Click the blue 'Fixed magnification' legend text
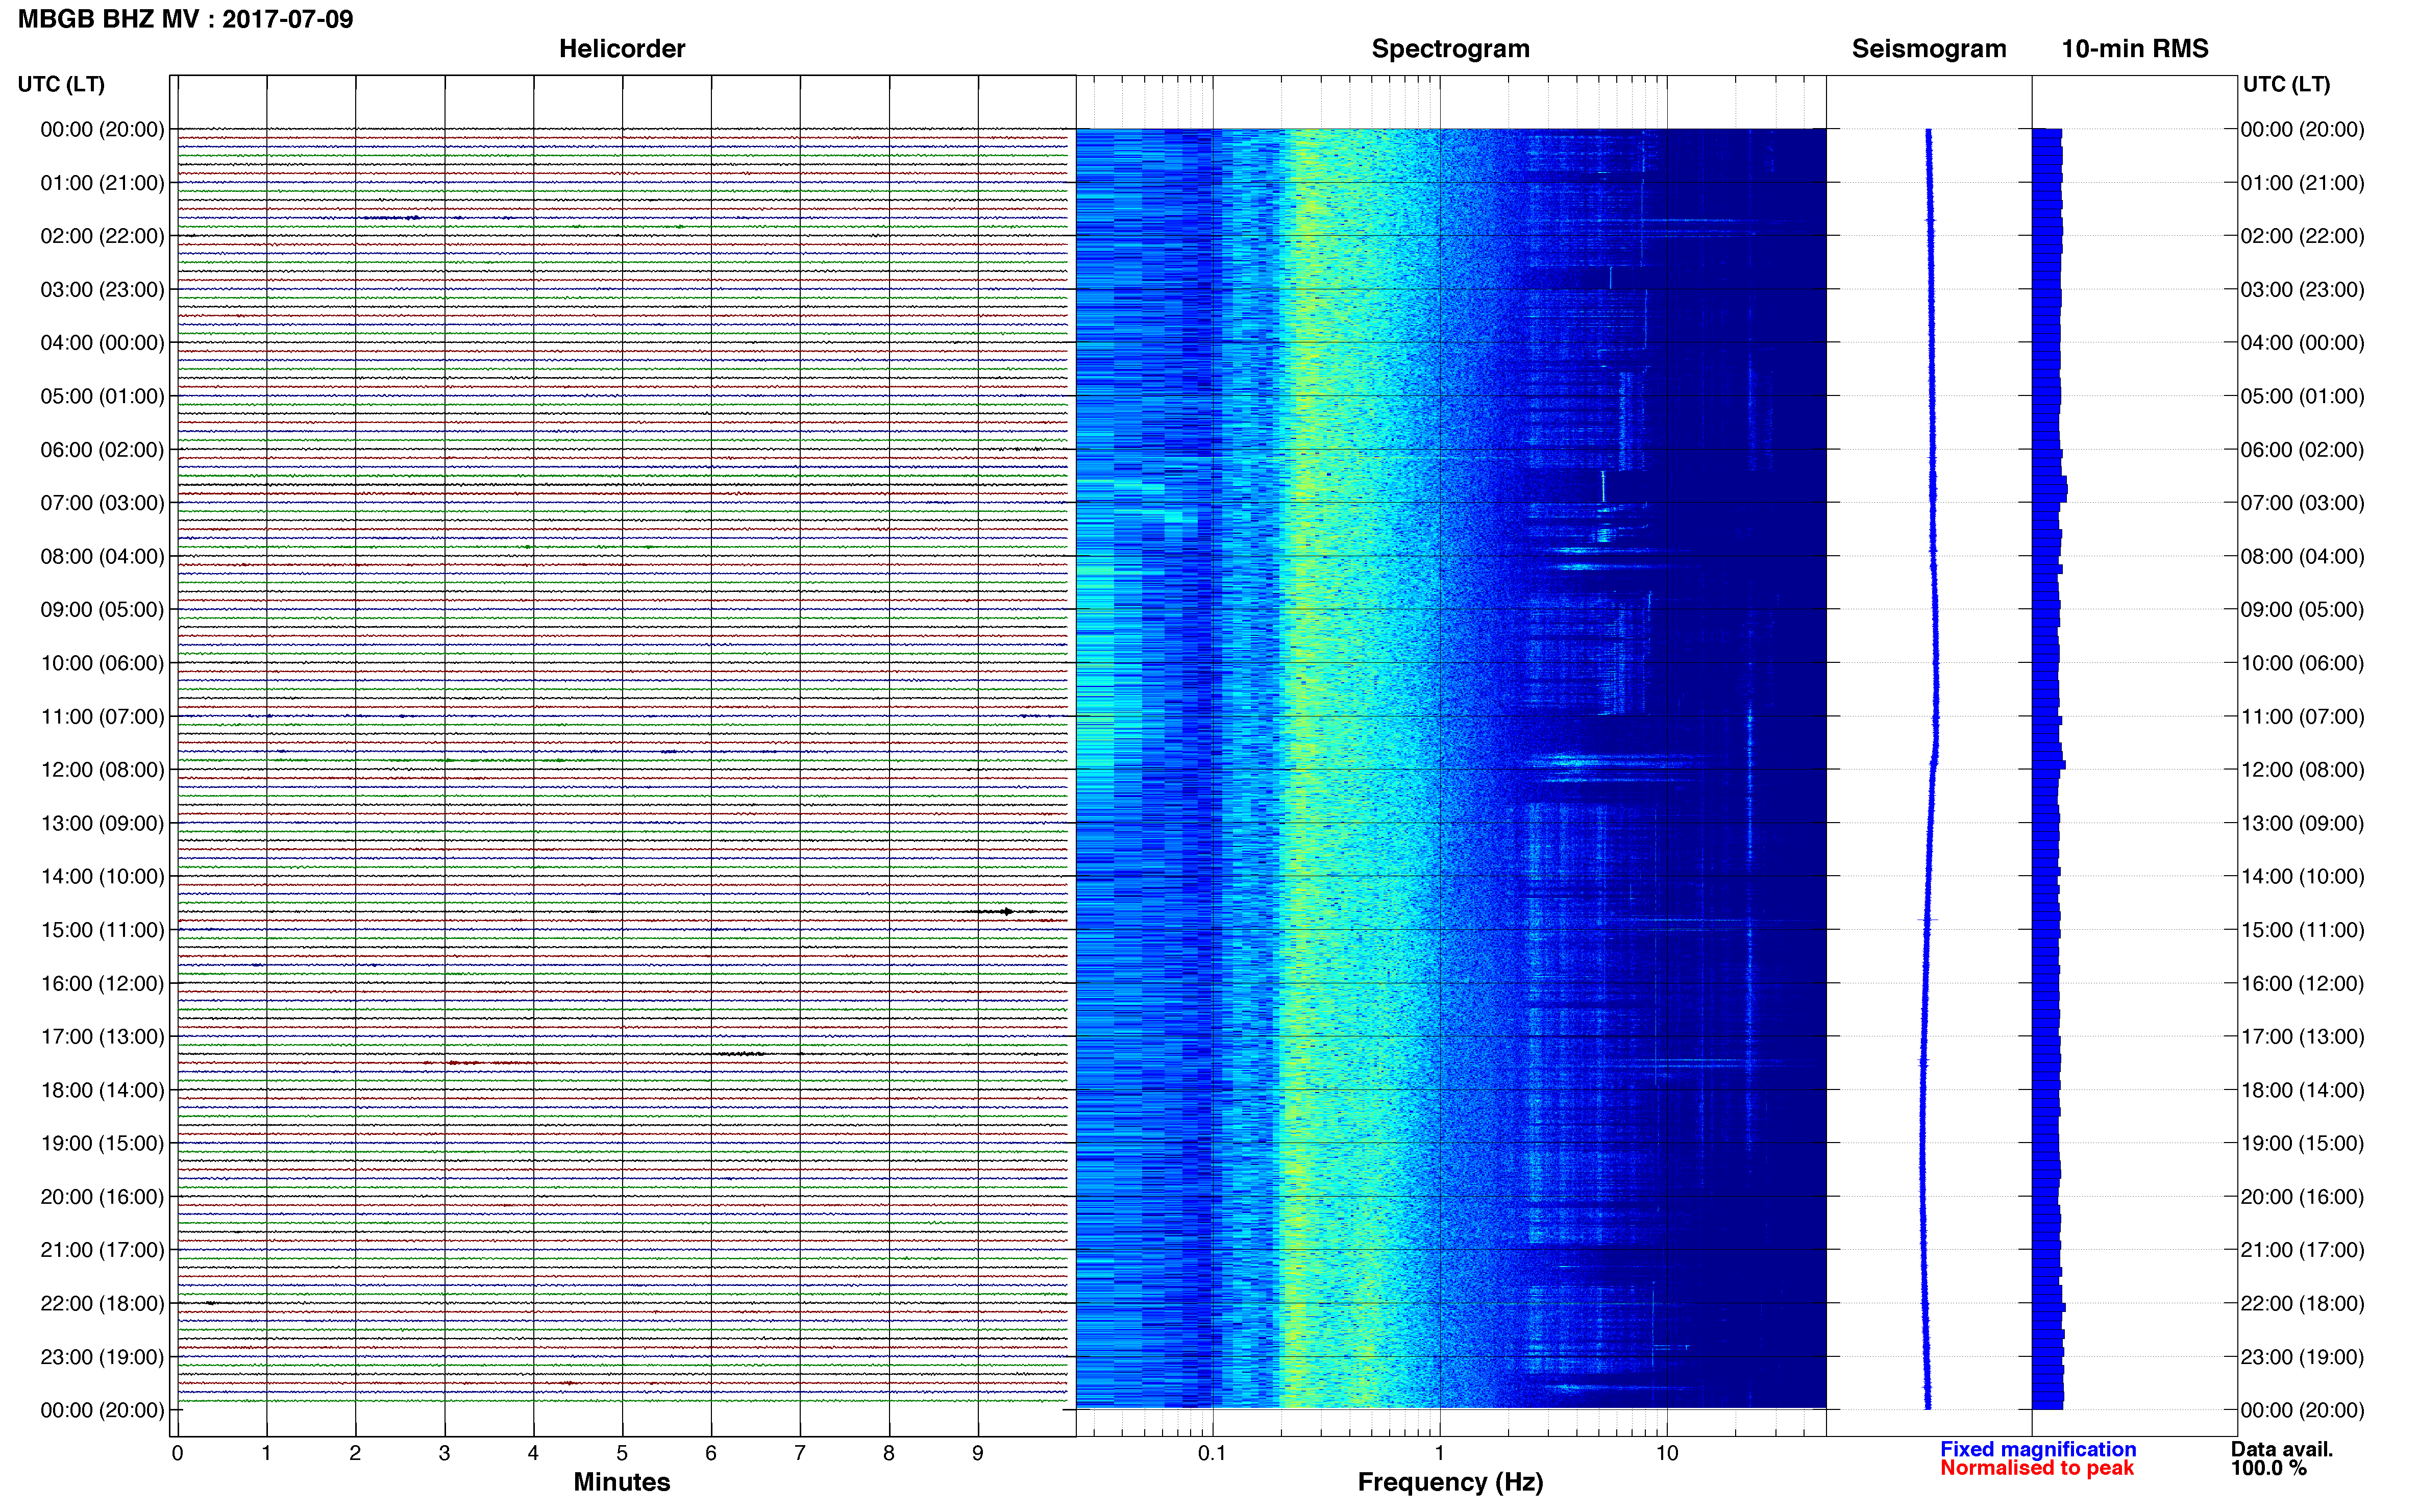 coord(2038,1449)
